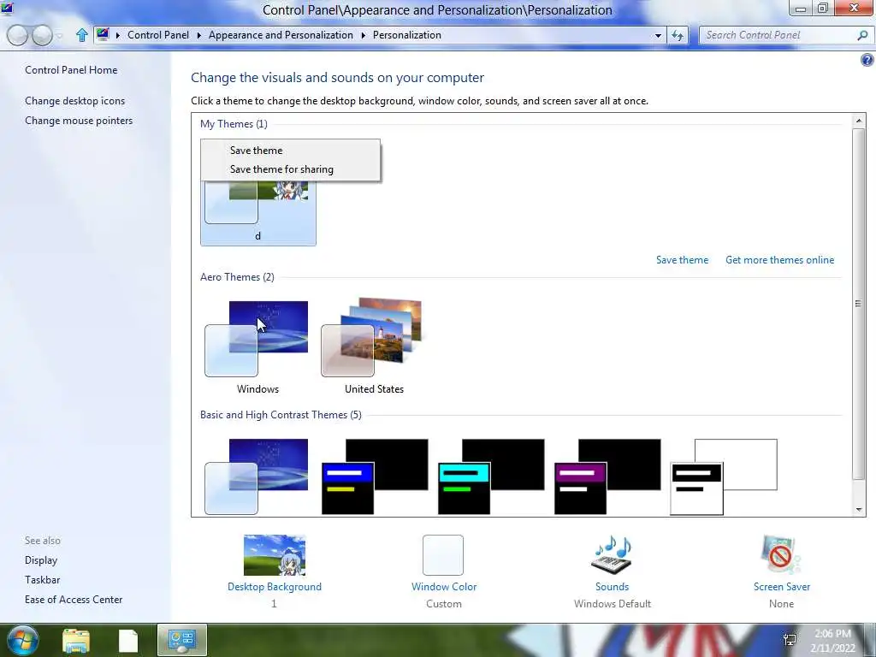Click the Personalization taskbar button
The height and width of the screenshot is (657, 876).
coord(182,640)
